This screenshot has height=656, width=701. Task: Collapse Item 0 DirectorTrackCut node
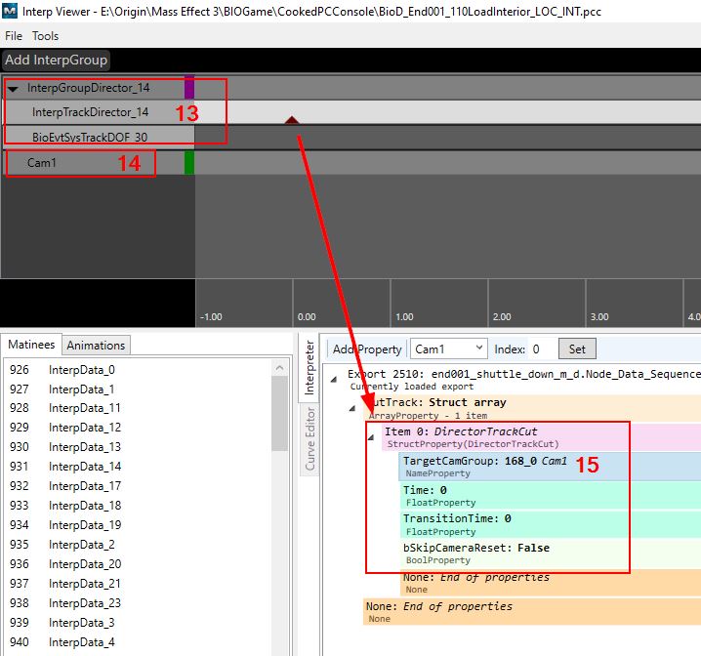pyautogui.click(x=371, y=437)
